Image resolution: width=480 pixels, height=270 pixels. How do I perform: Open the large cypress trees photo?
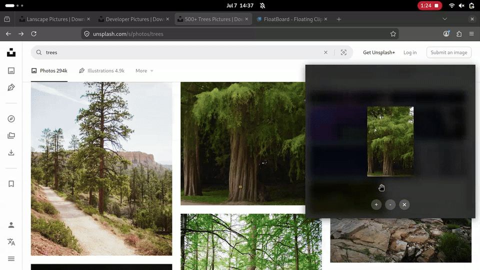(x=243, y=143)
